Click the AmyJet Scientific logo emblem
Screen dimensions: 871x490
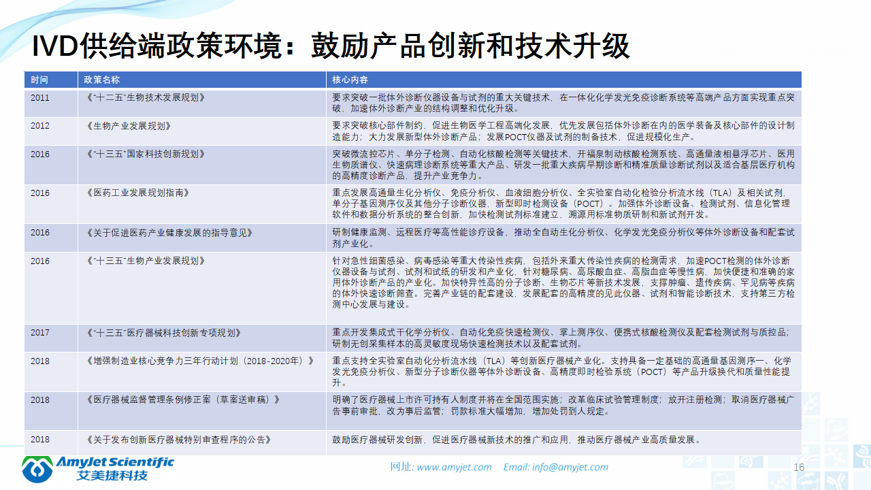tap(37, 471)
